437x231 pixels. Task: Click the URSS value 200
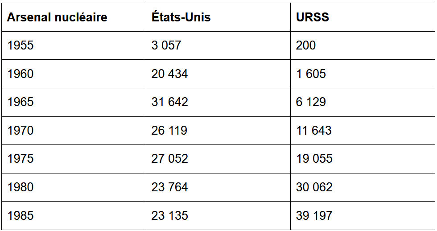coord(363,45)
